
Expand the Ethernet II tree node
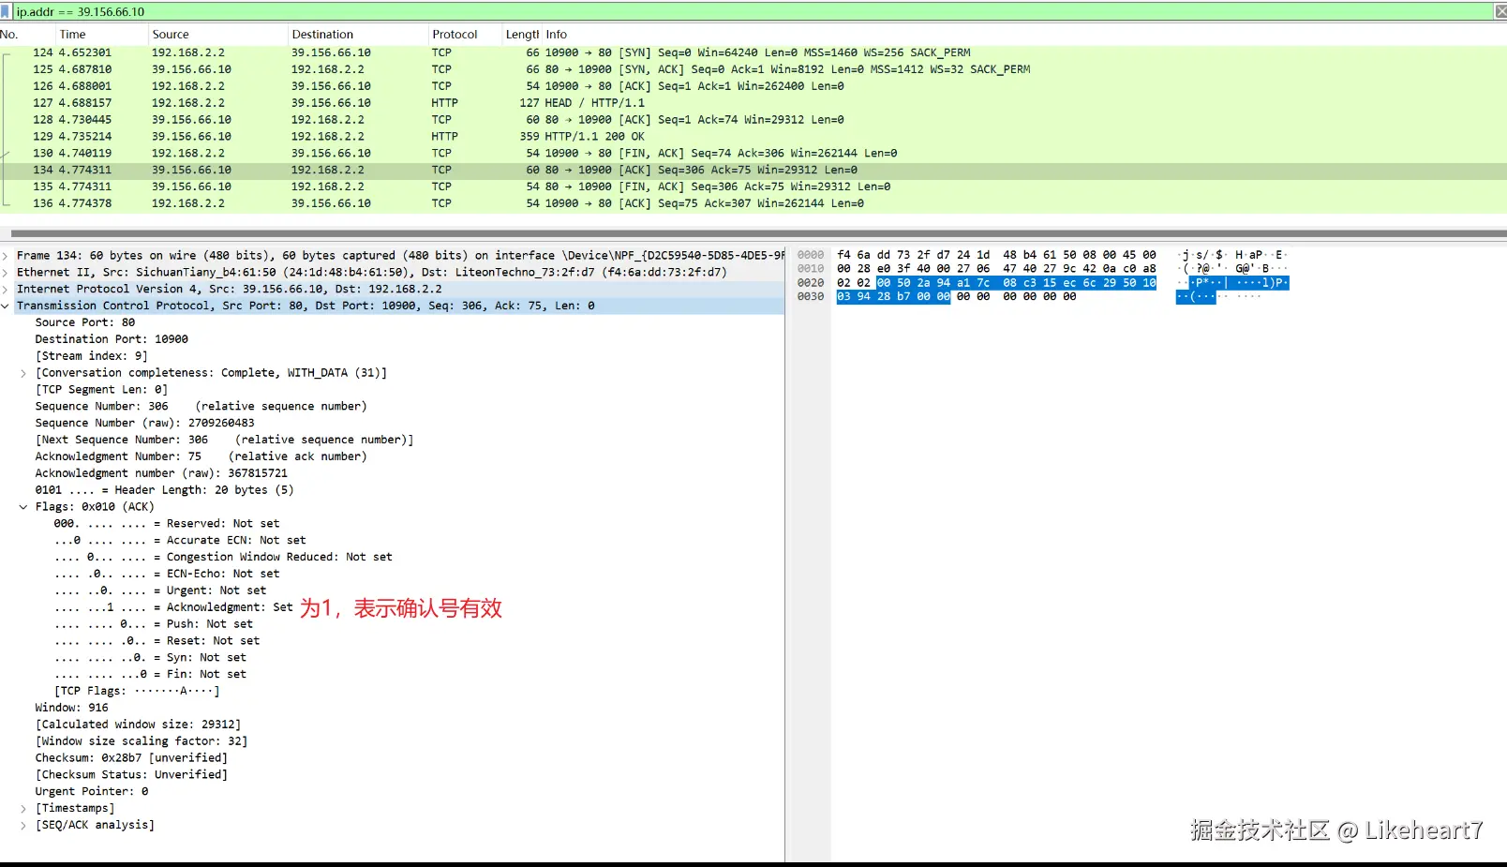tap(6, 273)
